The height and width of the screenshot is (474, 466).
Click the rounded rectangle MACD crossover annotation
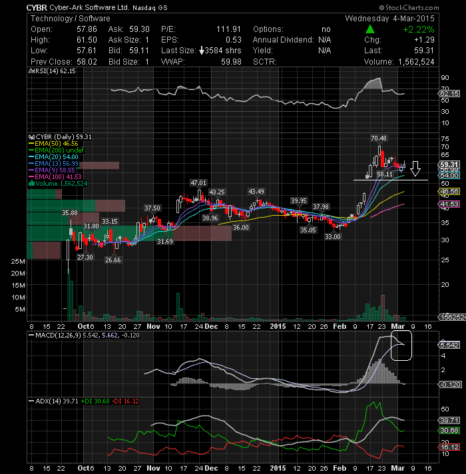point(401,346)
